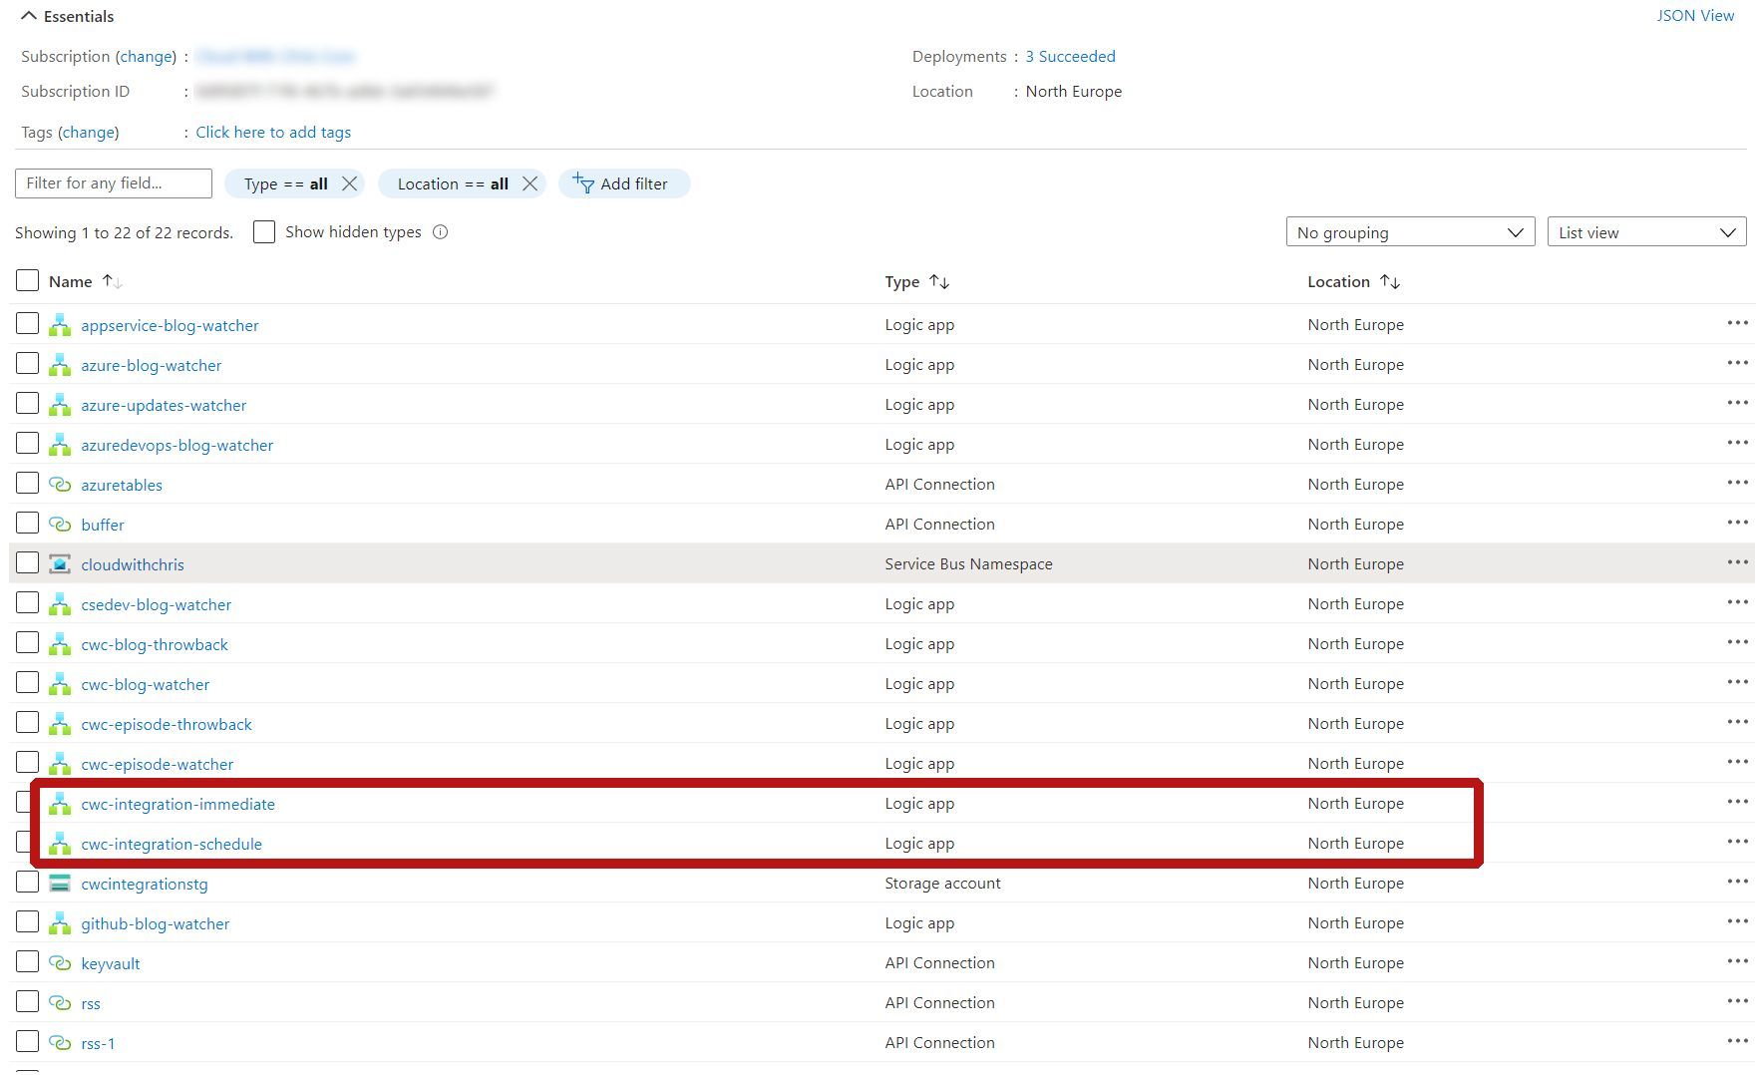Open azuredevops-blog-watcher logic app
The image size is (1756, 1075).
pyautogui.click(x=177, y=445)
